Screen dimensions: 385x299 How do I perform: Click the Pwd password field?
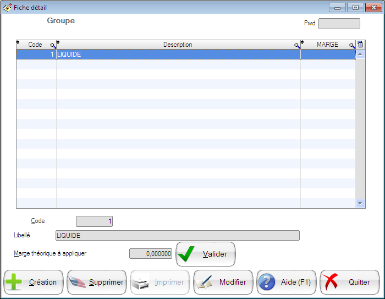(339, 24)
